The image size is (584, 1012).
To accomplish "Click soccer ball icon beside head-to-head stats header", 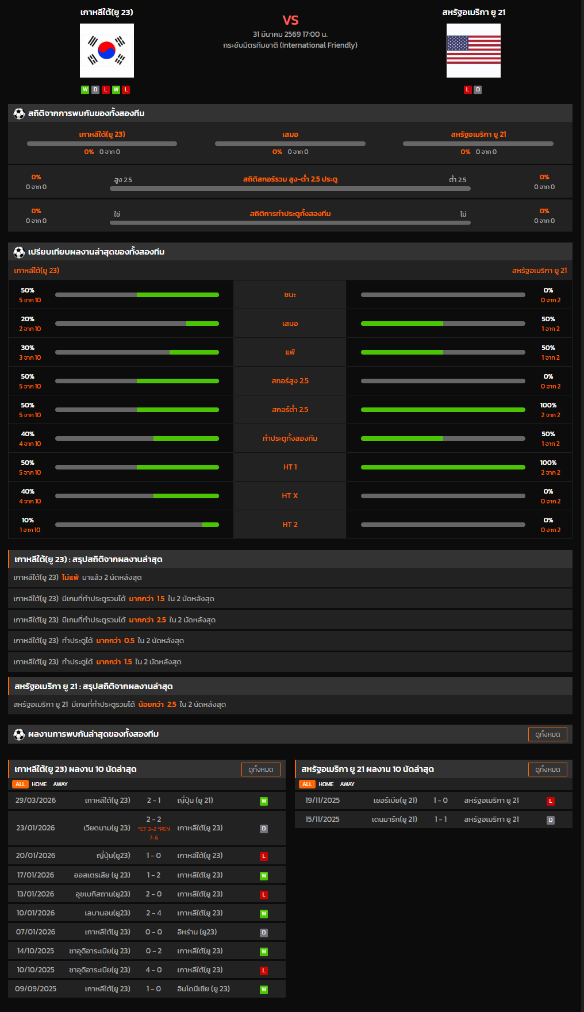I will (19, 113).
